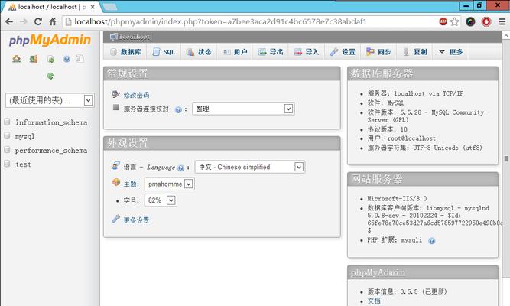This screenshot has width=510, height=306.
Task: Click the mysql database icon
Action: pos(7,135)
